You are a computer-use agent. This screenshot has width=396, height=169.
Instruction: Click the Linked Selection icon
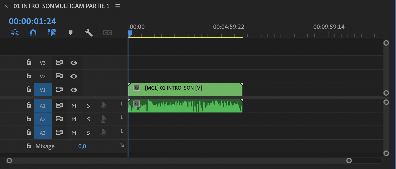tap(51, 33)
